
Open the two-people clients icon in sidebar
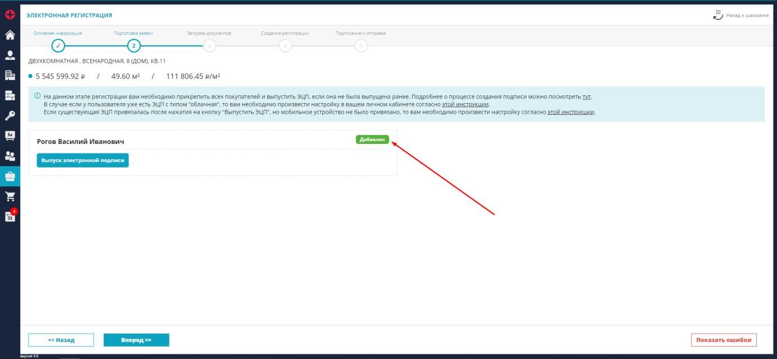[10, 156]
